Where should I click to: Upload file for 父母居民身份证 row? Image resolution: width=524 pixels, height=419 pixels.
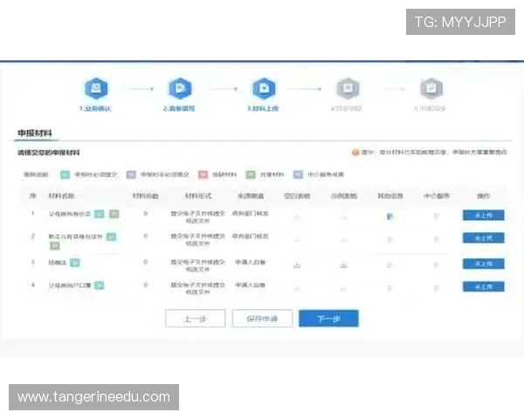coord(483,216)
